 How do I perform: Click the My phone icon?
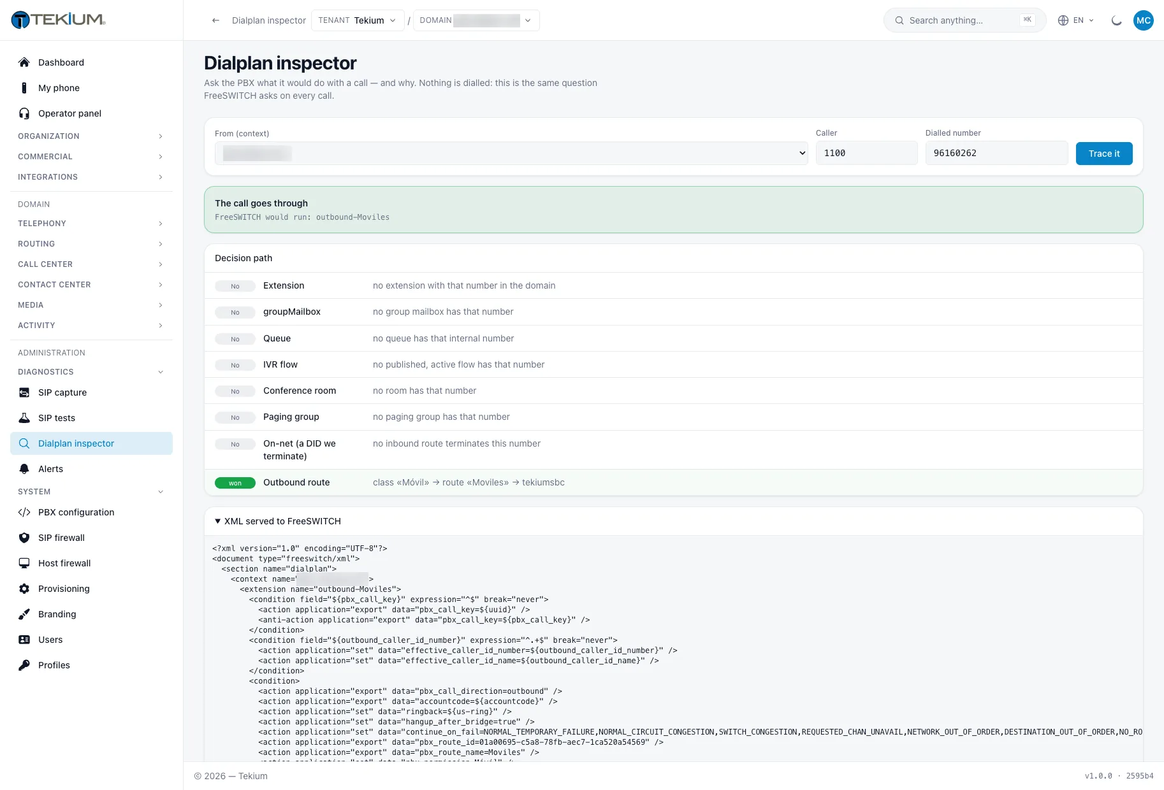coord(24,88)
